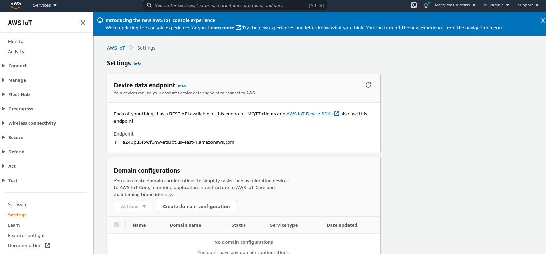Click the AWS logo in header
Image resolution: width=546 pixels, height=254 pixels.
coord(16,5)
